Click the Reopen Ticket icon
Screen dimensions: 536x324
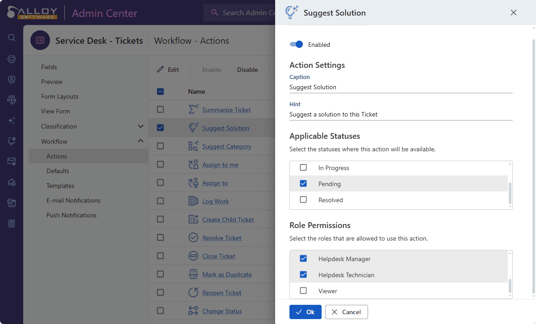(193, 293)
